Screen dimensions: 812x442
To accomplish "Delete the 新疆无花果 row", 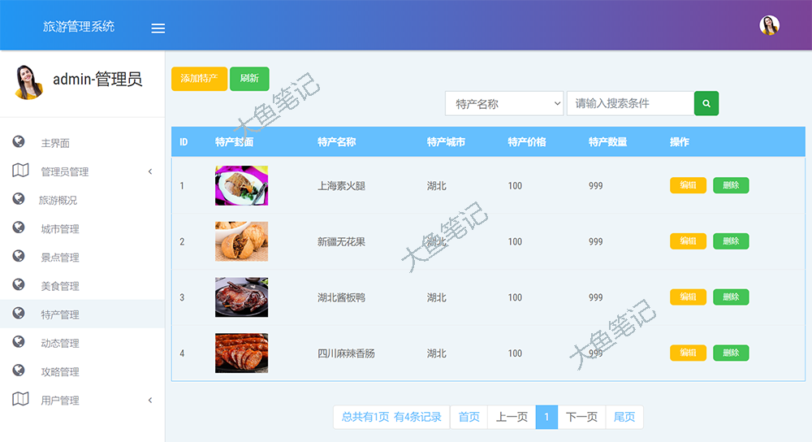I will click(x=731, y=241).
